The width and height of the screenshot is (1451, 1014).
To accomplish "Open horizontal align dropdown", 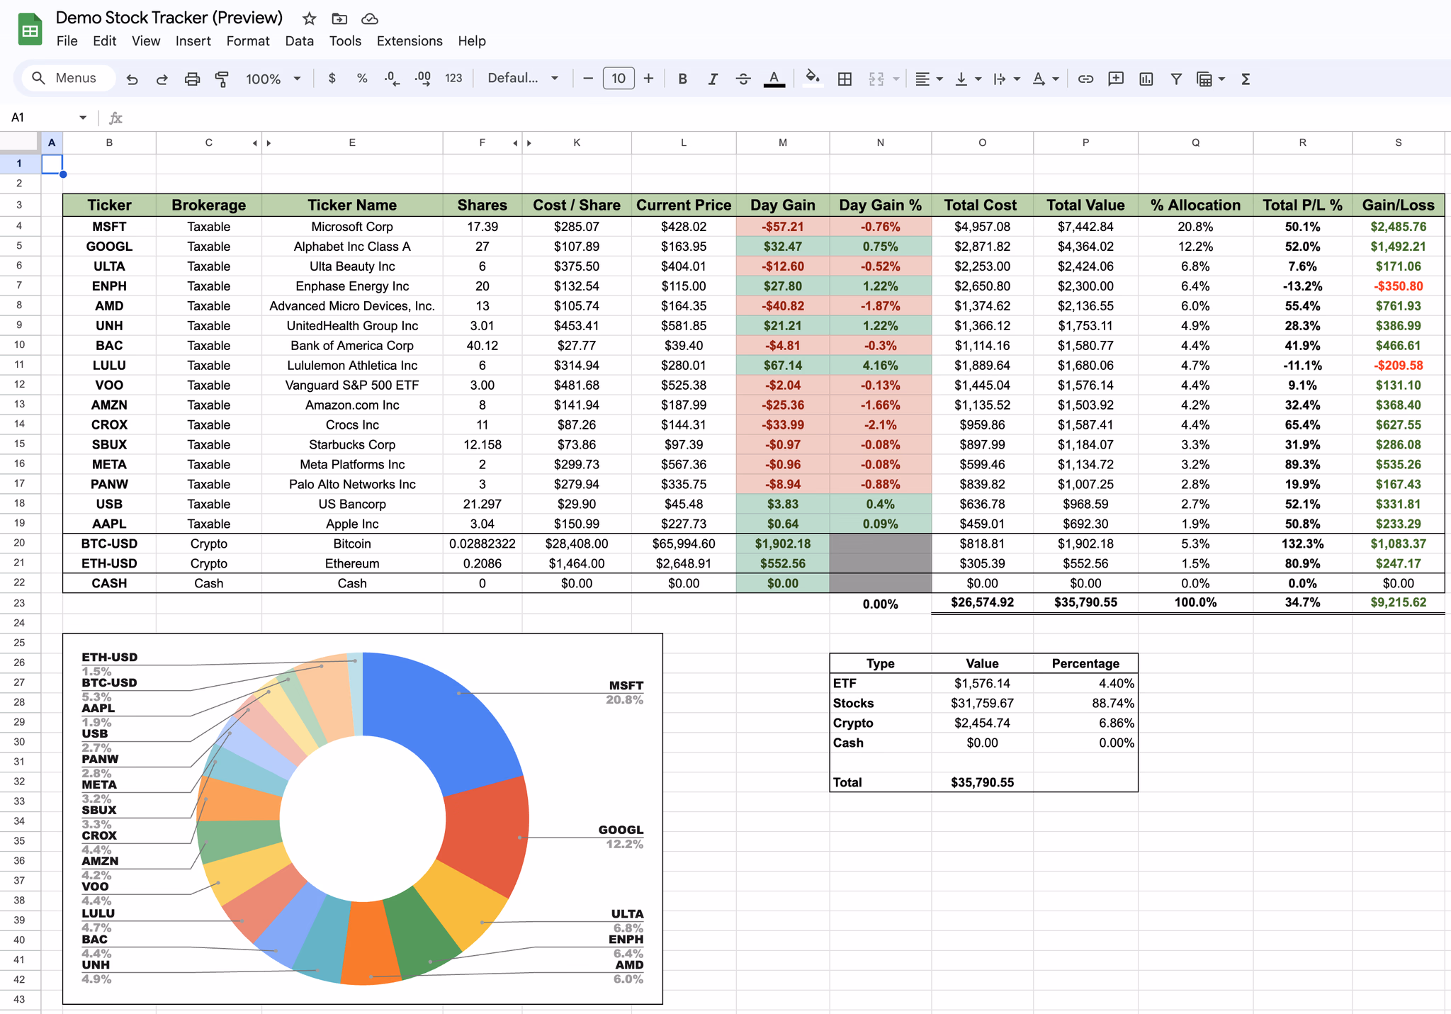I will pyautogui.click(x=928, y=79).
